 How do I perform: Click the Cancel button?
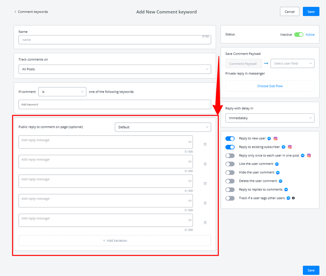coord(290,12)
